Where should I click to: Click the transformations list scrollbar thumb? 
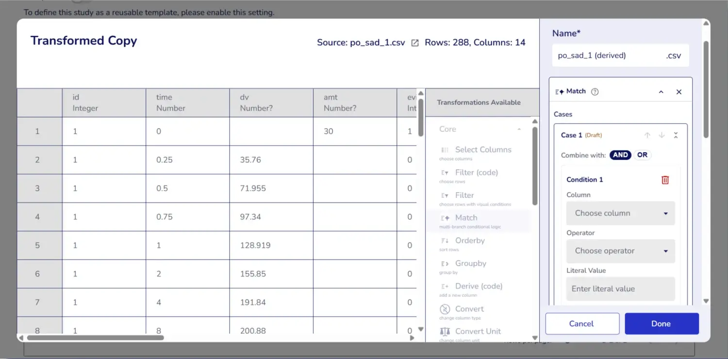tap(535, 165)
